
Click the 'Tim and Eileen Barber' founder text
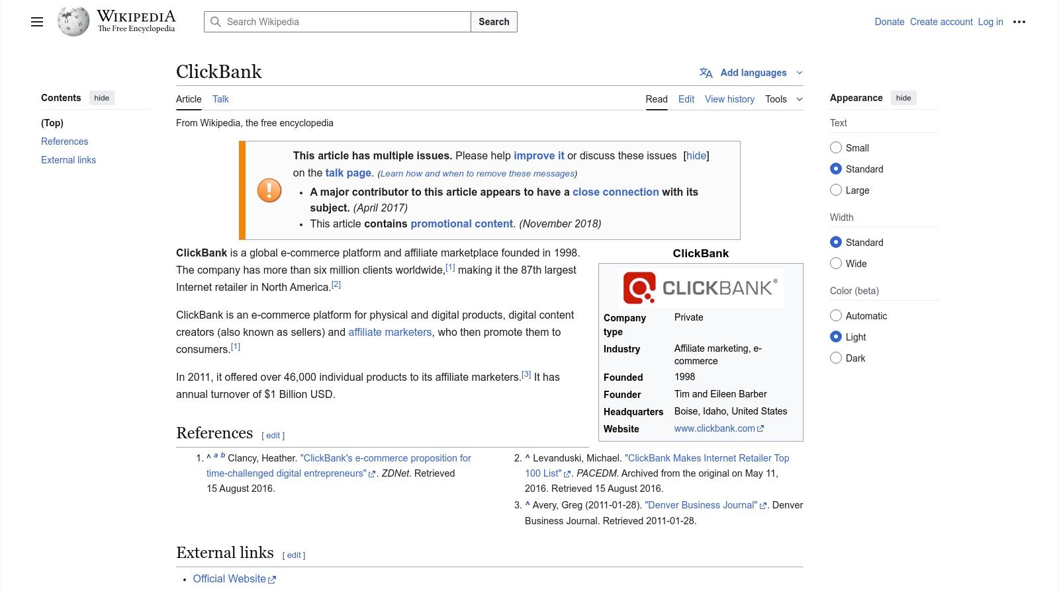[x=720, y=394]
